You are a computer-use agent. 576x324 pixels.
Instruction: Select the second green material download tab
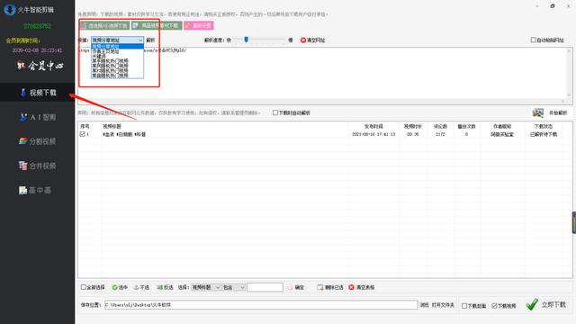click(x=157, y=25)
